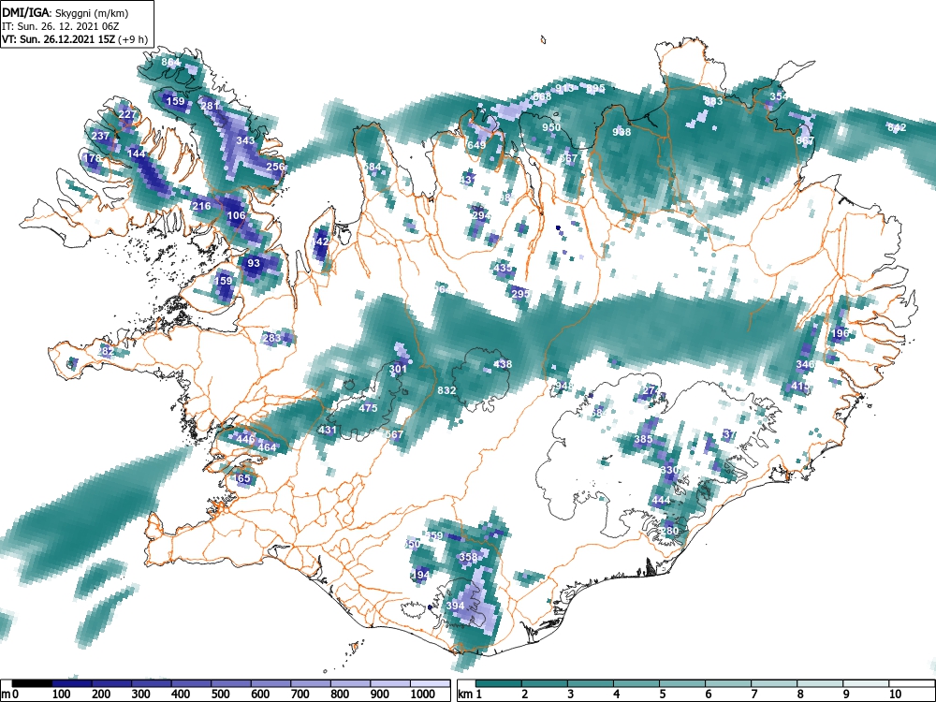The width and height of the screenshot is (936, 702).
Task: Click the visibility value '475' on the map
Action: click(x=368, y=408)
